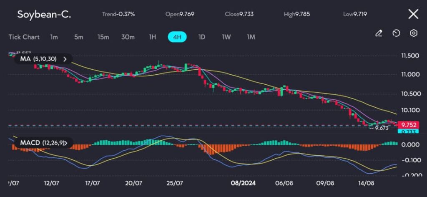Click the Open 9.769 value
The image size is (427, 197).
180,14
